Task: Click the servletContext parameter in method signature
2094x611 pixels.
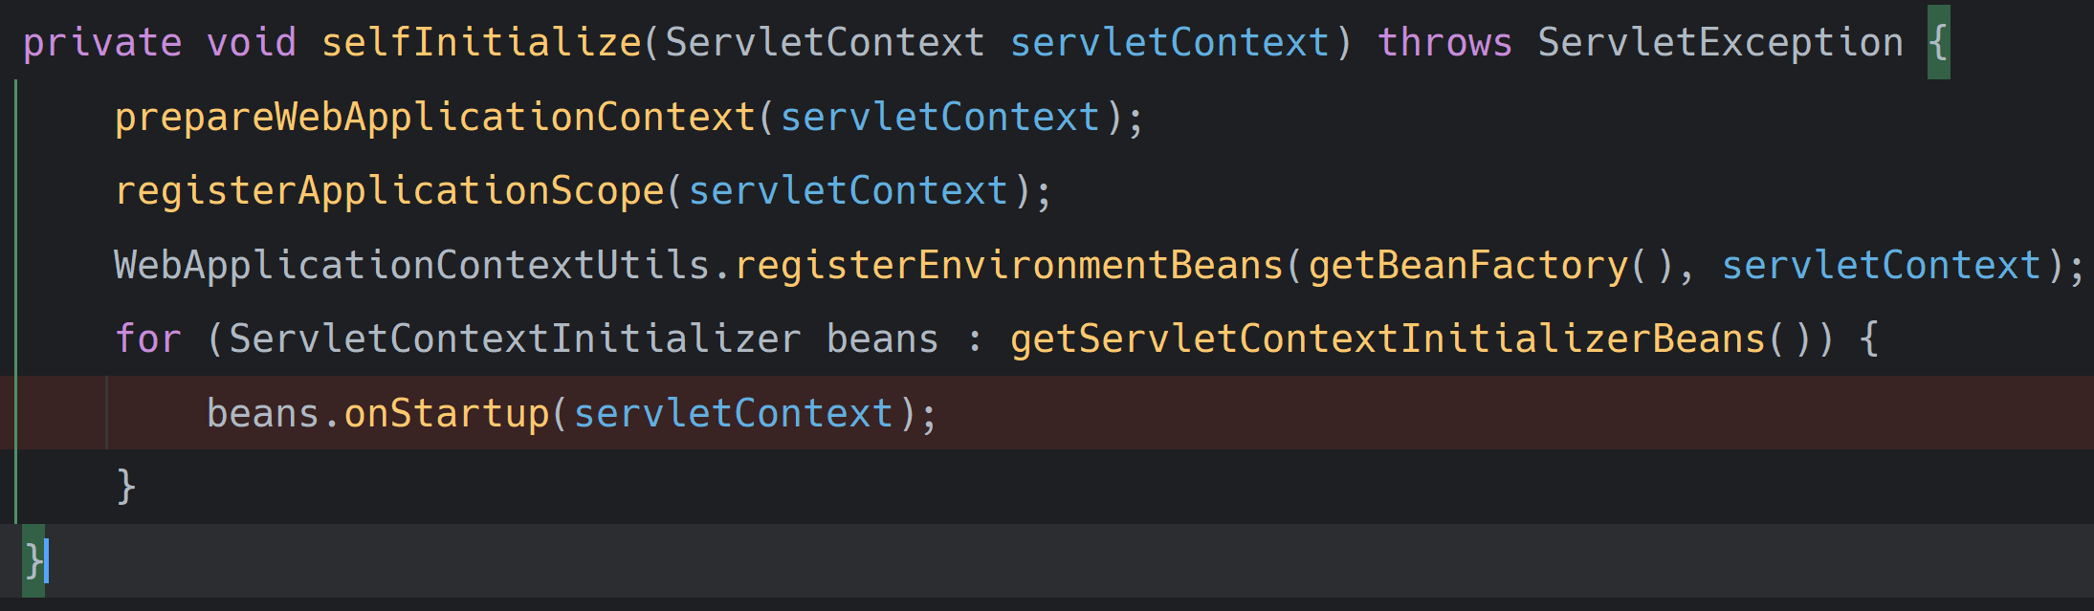Action: [1170, 43]
